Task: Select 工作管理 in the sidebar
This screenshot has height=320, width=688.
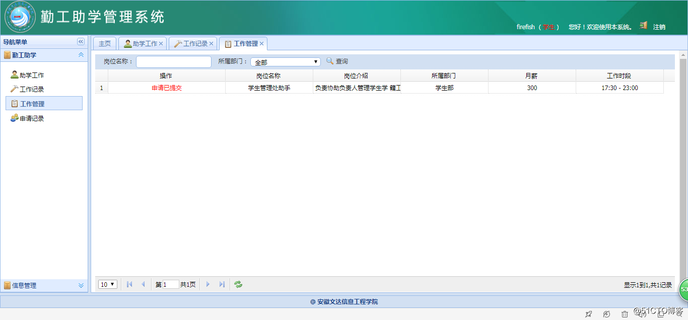Action: pos(44,103)
